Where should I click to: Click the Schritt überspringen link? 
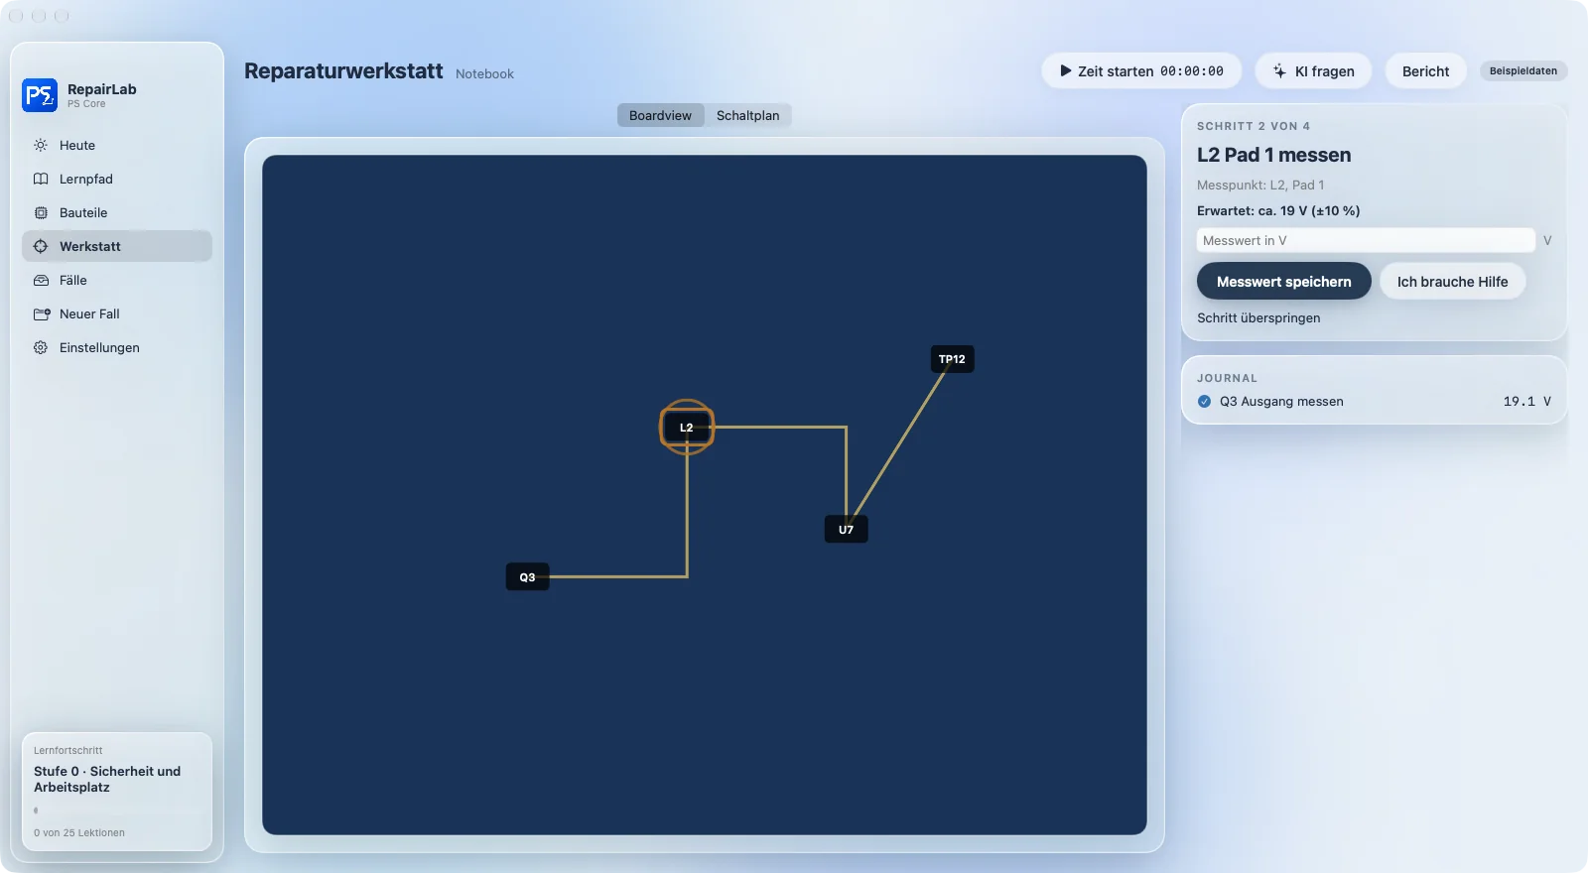pyautogui.click(x=1258, y=318)
